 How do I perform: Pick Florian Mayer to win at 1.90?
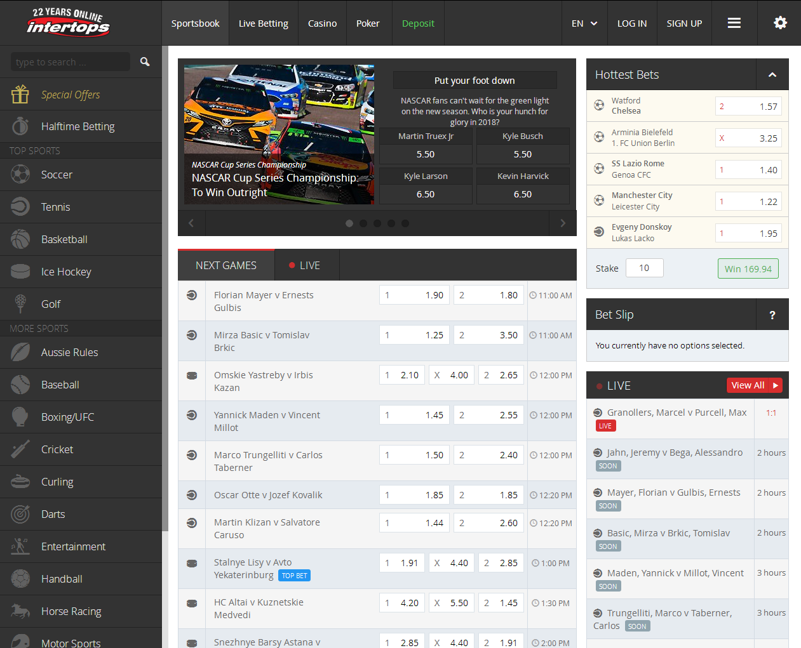coord(414,295)
